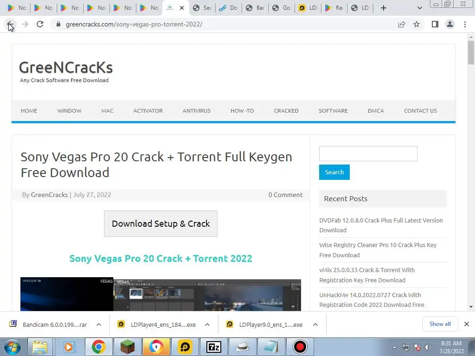Click the blue Search button

pos(334,172)
